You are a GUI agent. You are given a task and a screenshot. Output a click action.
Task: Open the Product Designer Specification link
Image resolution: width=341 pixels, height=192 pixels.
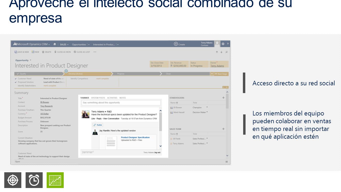pos(135,137)
